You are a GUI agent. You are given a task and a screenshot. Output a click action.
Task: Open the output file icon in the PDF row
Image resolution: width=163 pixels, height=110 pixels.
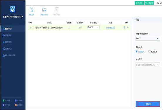[125, 27]
